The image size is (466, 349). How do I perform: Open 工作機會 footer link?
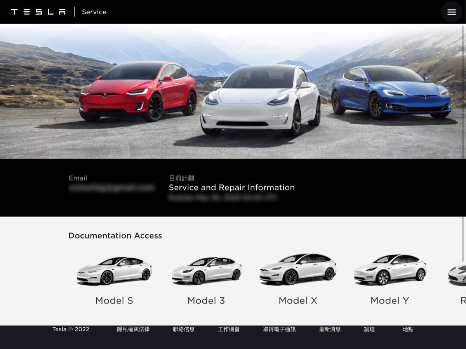coord(229,329)
